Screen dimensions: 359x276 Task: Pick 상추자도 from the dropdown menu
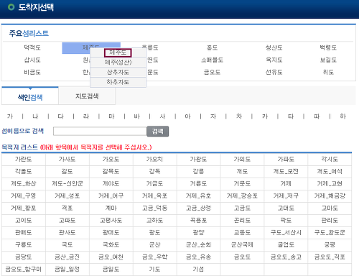click(x=118, y=72)
